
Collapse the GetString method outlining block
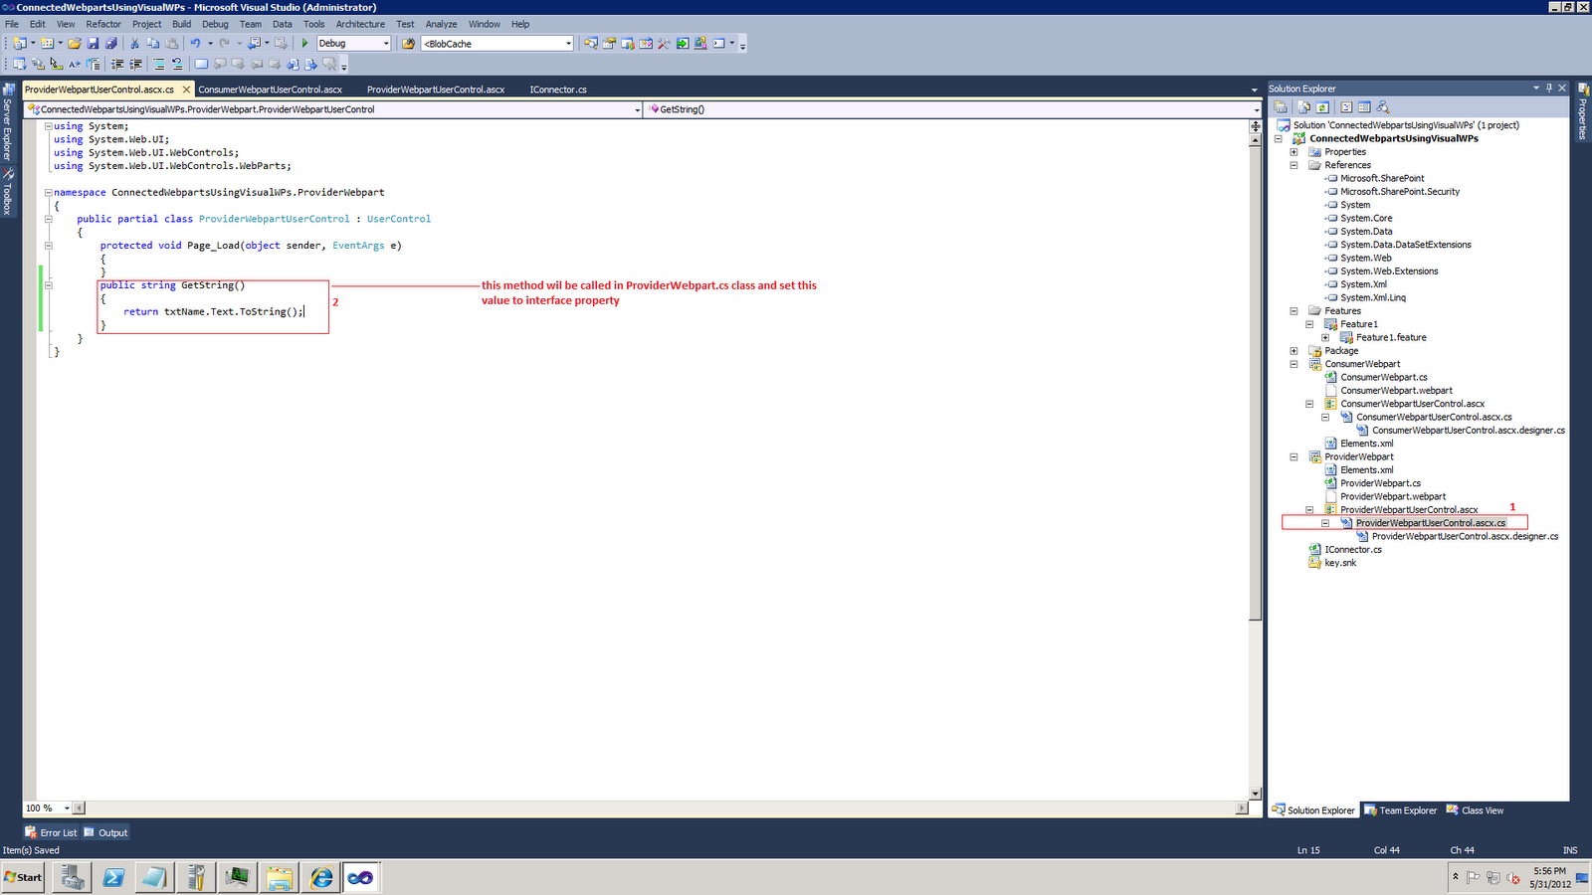48,285
